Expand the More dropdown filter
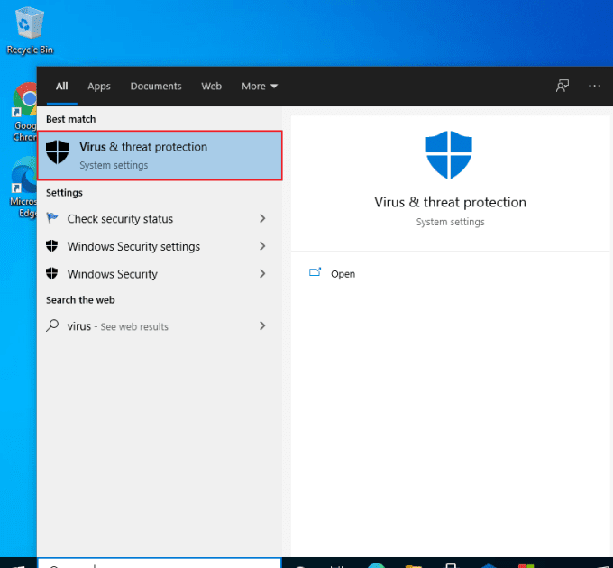 [260, 86]
